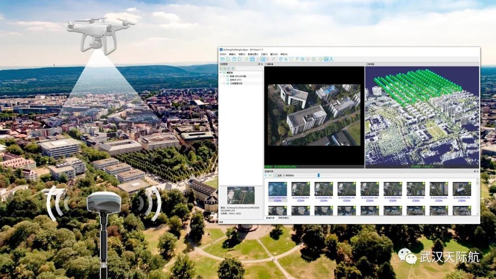Open the 全部 filter dropdown in image list

coord(280,175)
